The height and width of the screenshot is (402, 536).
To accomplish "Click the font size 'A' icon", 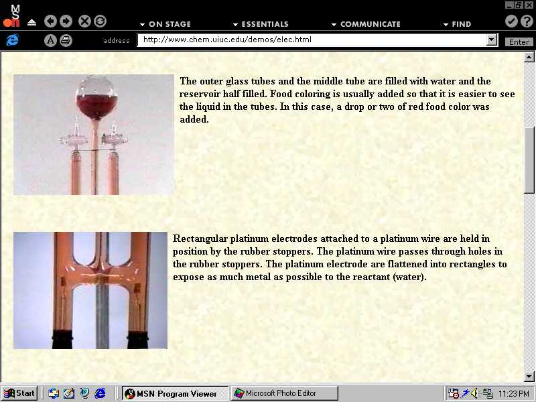I will pyautogui.click(x=50, y=40).
